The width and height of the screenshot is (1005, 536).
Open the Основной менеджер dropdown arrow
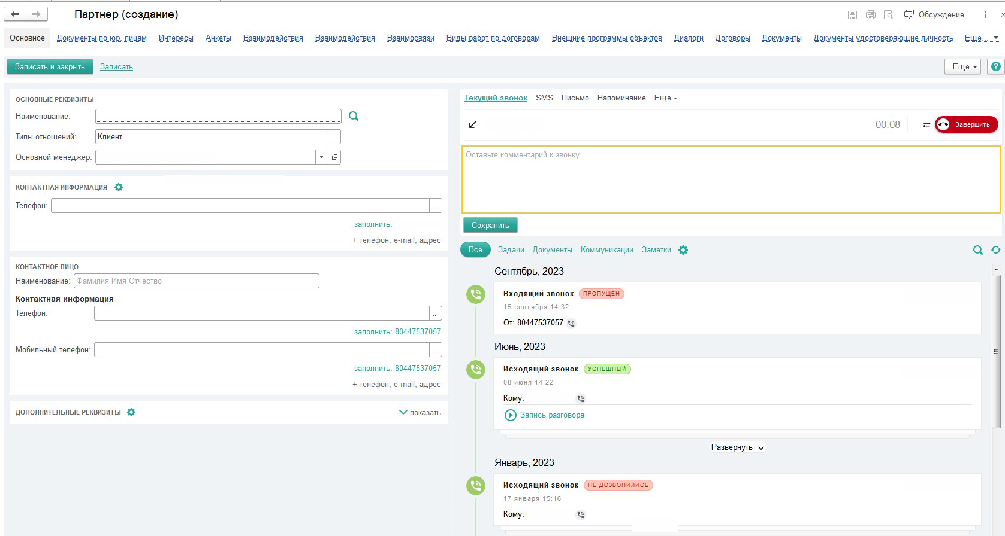pos(321,157)
